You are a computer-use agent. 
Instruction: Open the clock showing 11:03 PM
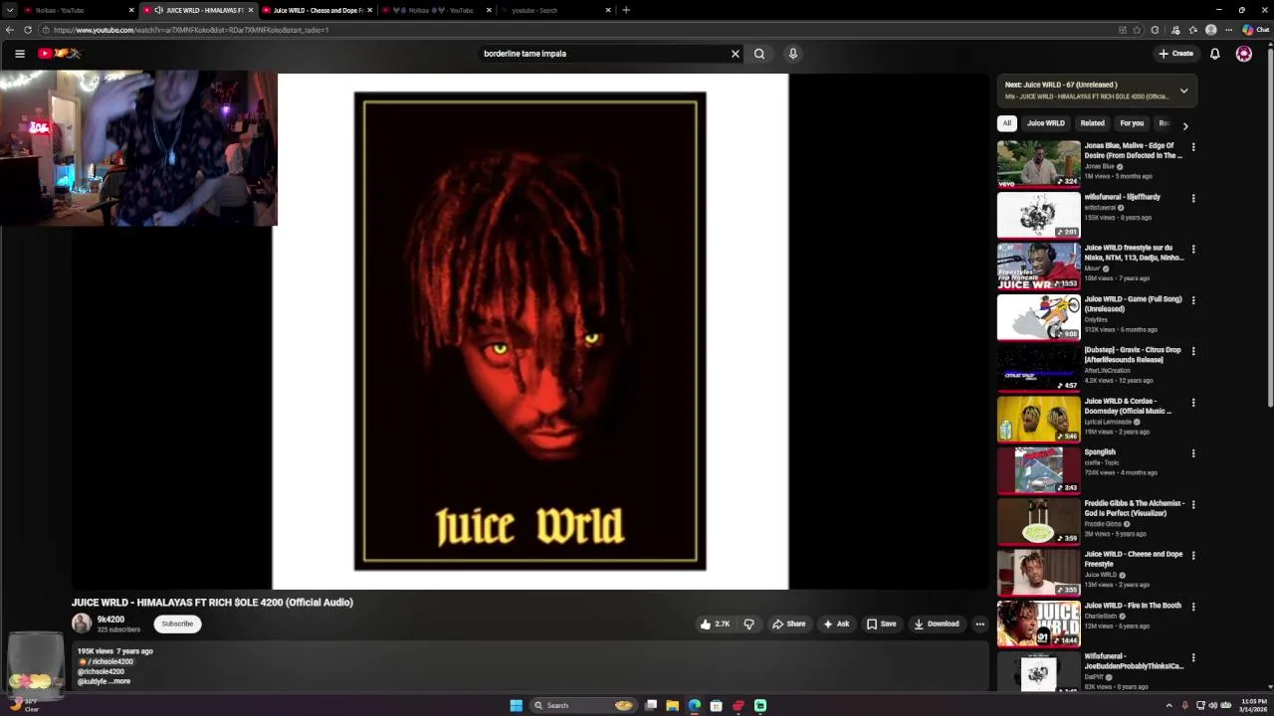coord(1253,705)
